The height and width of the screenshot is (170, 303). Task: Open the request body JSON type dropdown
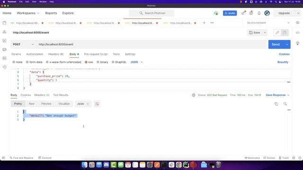pyautogui.click(x=137, y=62)
